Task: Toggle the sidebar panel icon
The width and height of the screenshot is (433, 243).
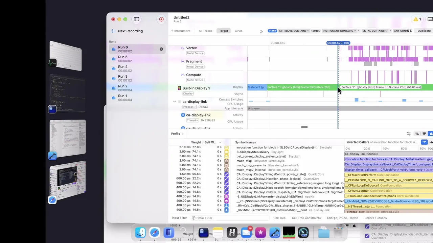Action: 136,19
